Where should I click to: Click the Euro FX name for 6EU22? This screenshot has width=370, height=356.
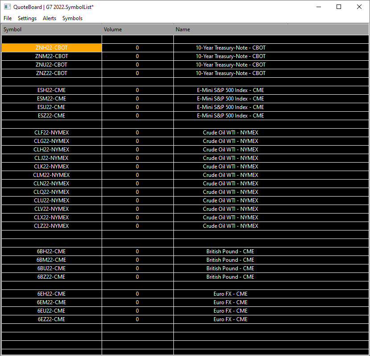[230, 311]
